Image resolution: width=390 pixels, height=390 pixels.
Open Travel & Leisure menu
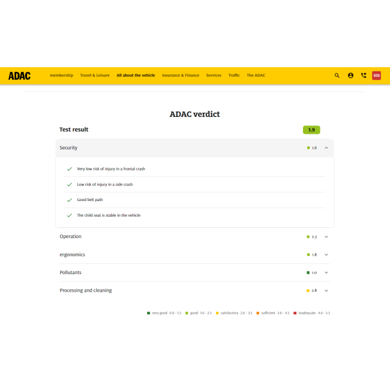(x=95, y=75)
